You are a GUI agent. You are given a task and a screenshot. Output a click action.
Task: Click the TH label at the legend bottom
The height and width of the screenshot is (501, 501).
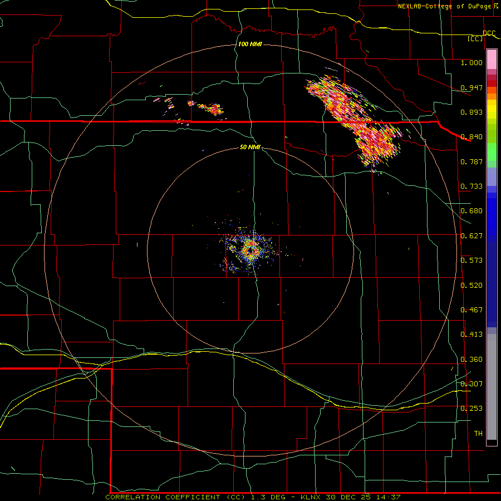tap(478, 434)
